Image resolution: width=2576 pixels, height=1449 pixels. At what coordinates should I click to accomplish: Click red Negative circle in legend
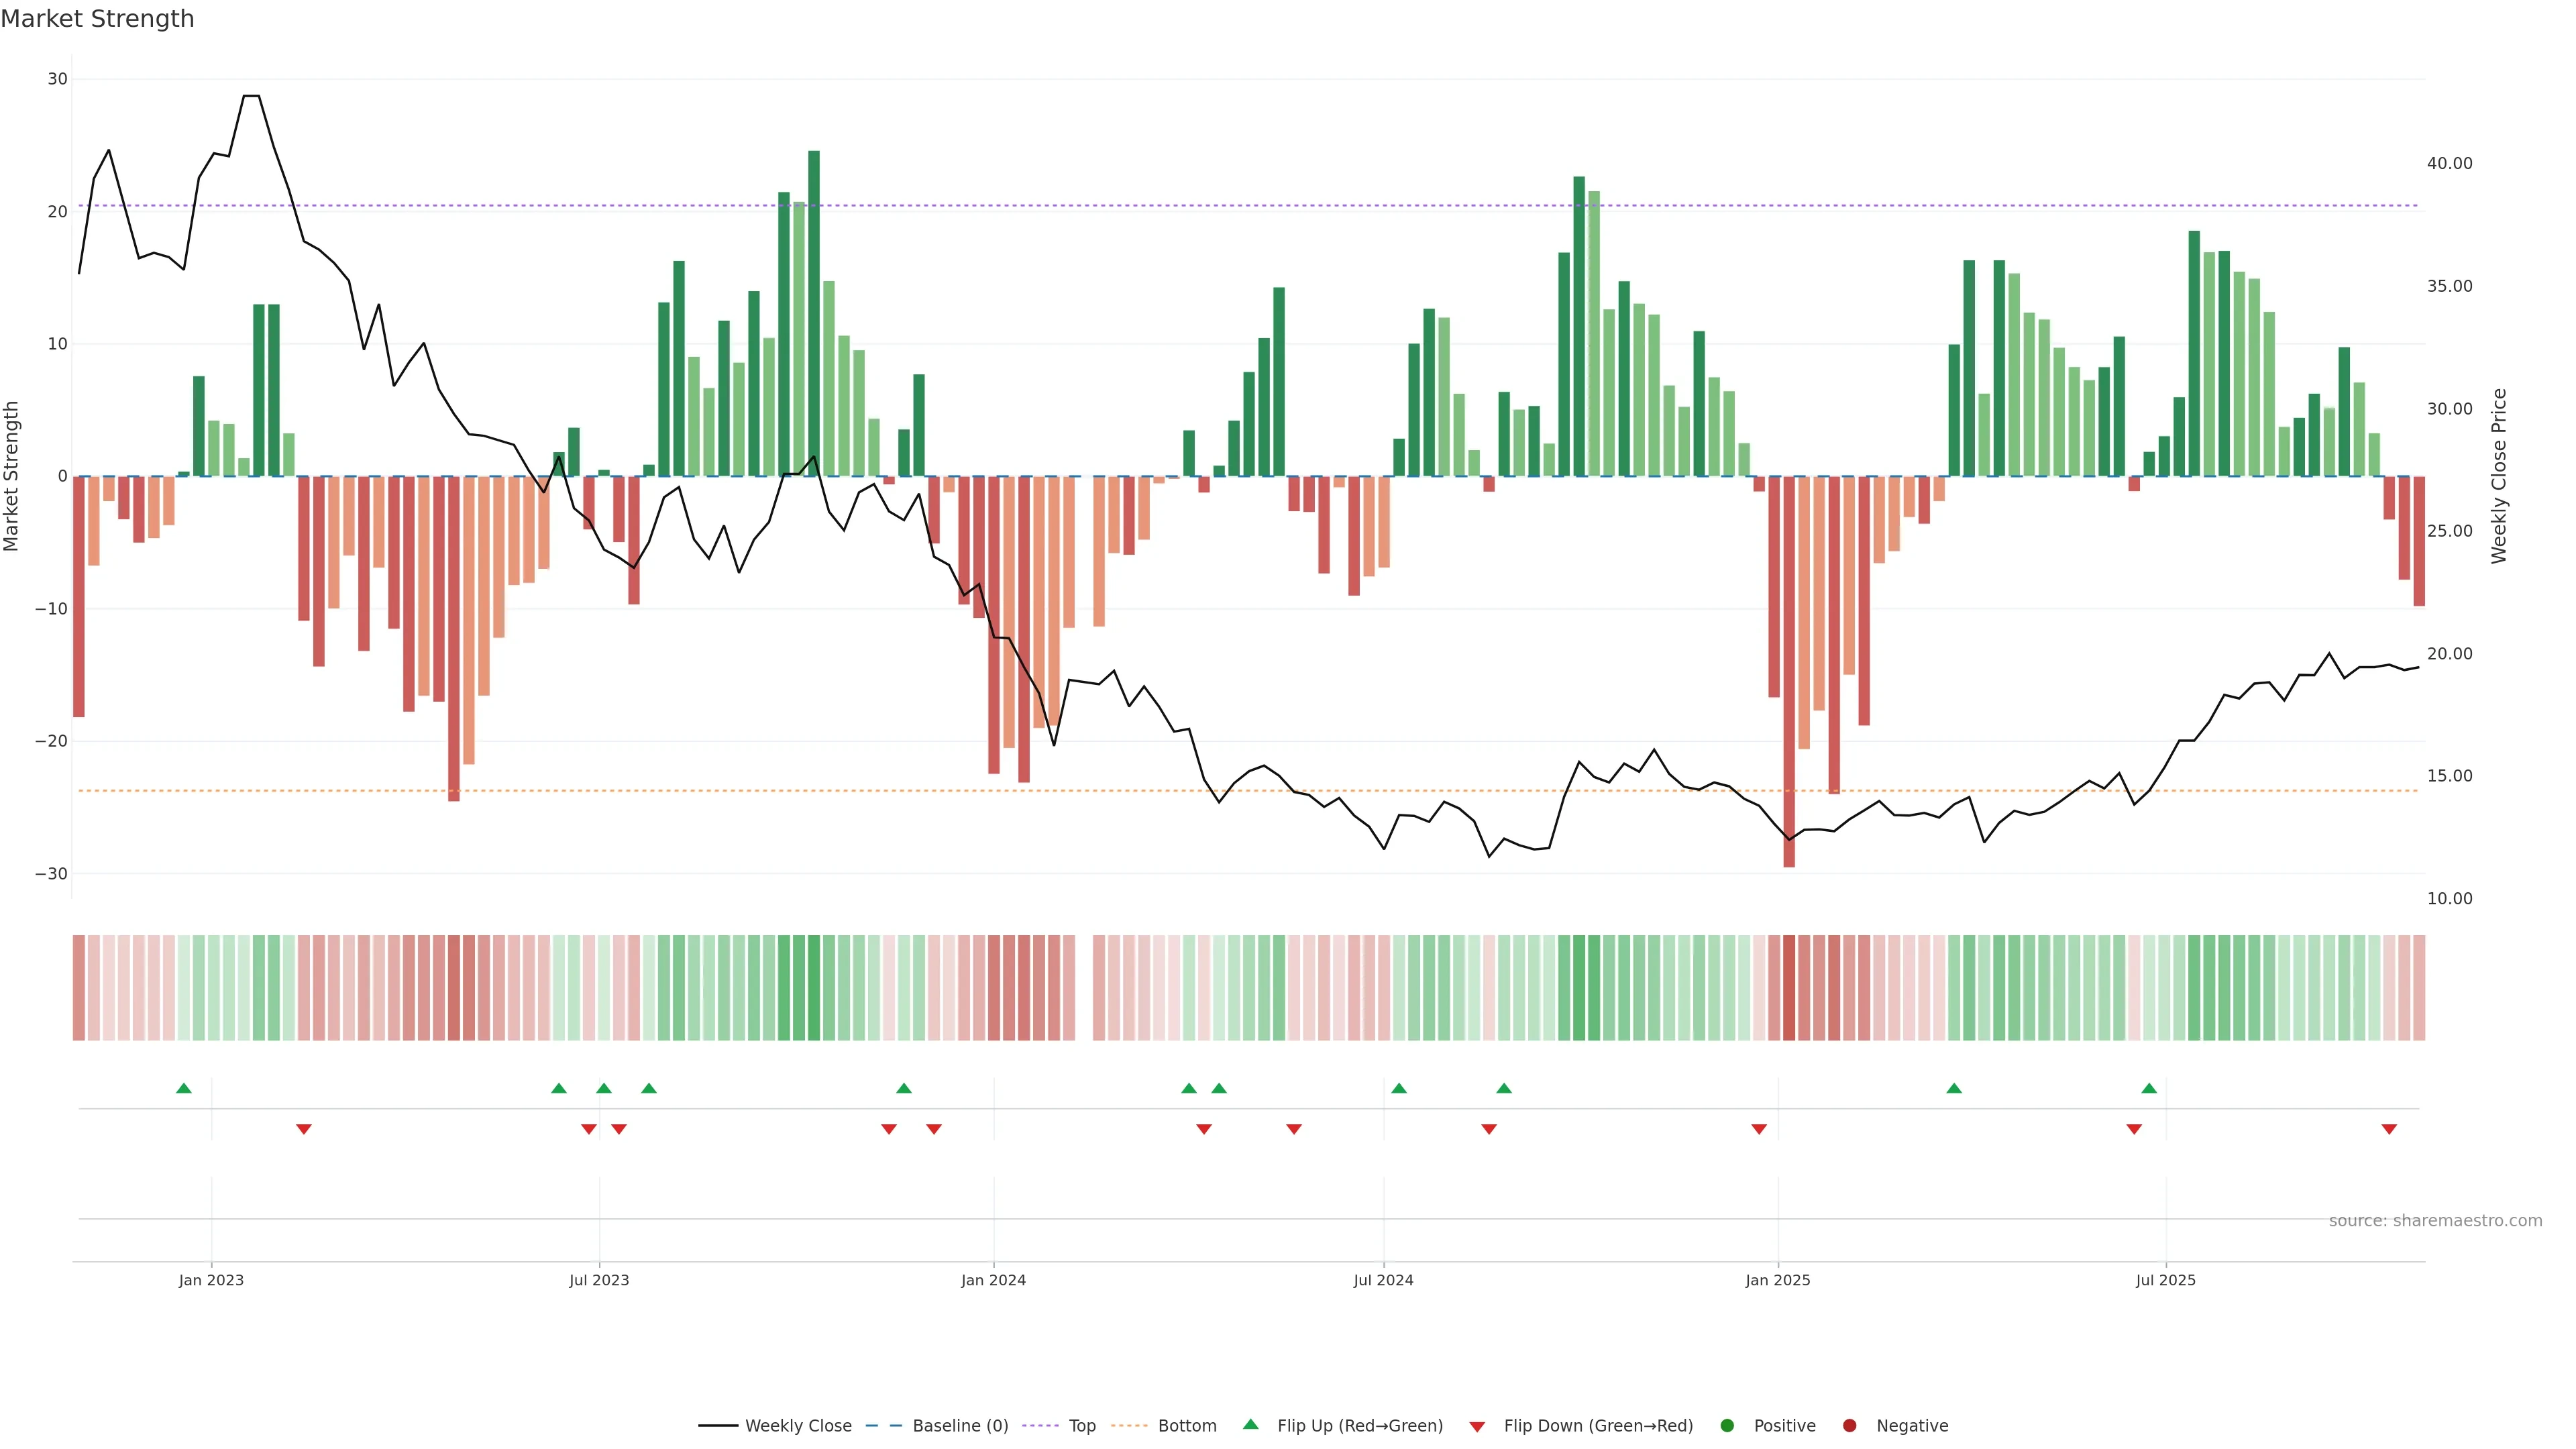coord(1849,1426)
